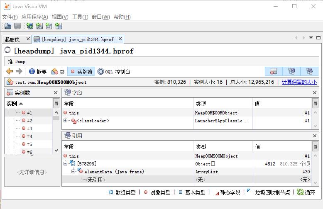Viewport: 323px width, 209px height.
Task: Close the 引用 panel
Action: coord(315,136)
